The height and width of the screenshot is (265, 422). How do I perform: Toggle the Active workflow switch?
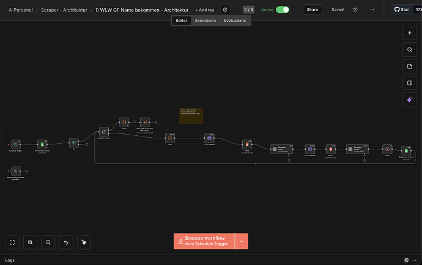(283, 10)
